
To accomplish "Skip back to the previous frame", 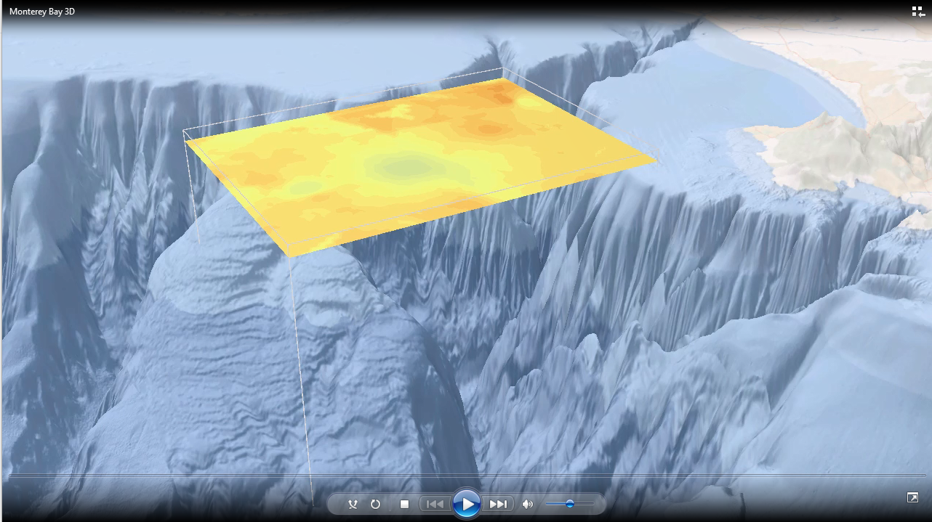I will [x=435, y=502].
